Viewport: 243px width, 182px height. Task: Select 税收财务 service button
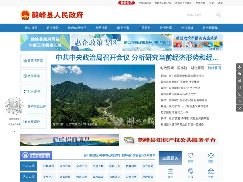(148, 177)
